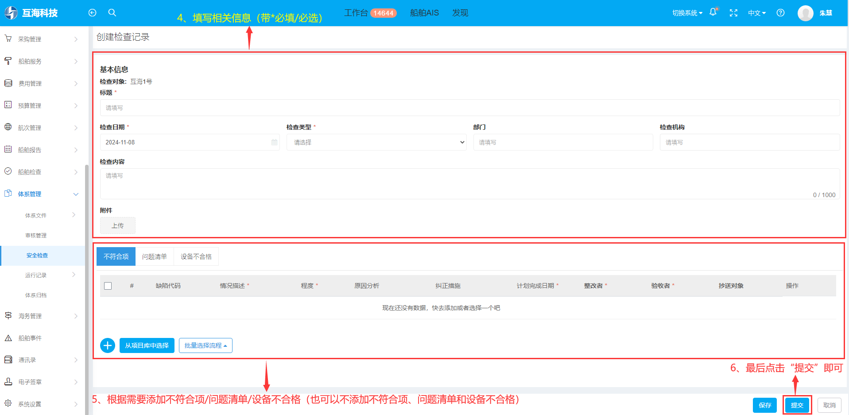Click the 保存 button
The image size is (849, 415).
(765, 405)
